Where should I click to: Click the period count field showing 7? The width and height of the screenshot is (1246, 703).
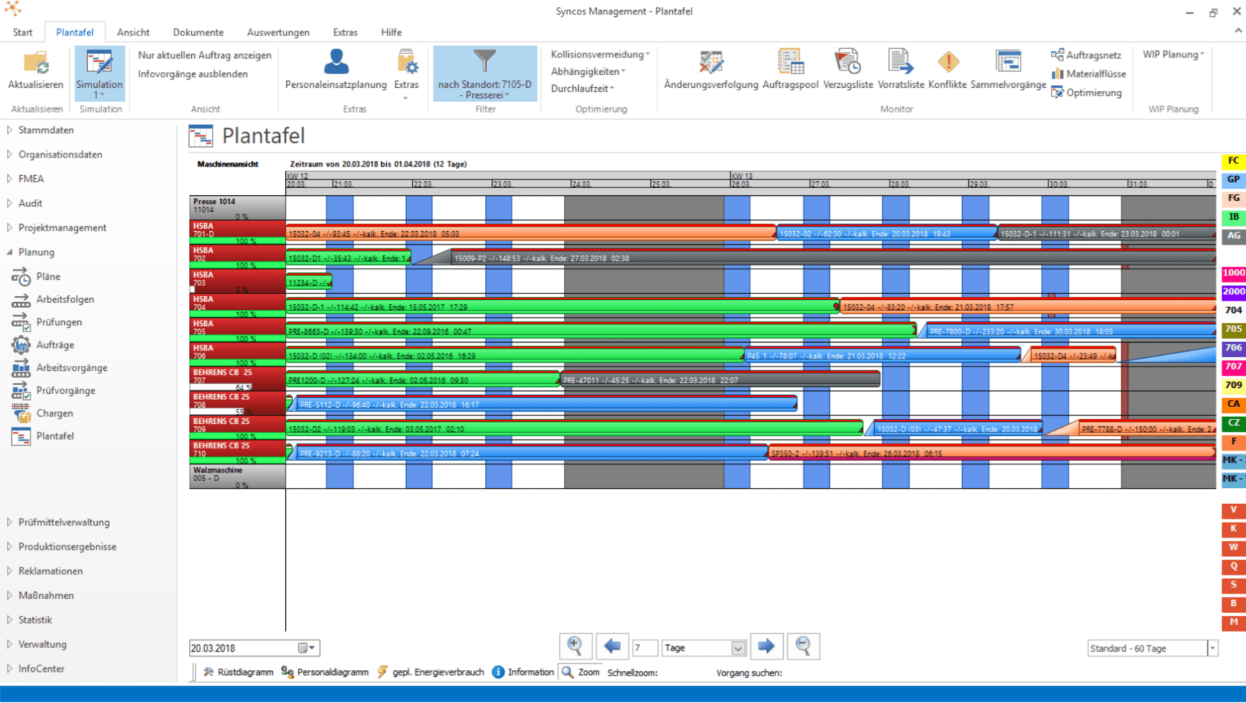(645, 648)
